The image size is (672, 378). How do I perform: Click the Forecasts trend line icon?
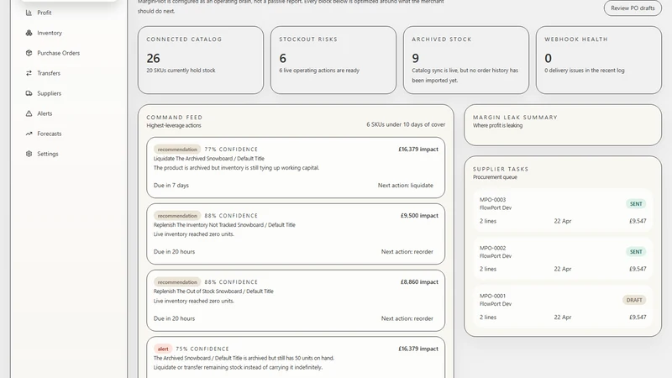pos(29,134)
